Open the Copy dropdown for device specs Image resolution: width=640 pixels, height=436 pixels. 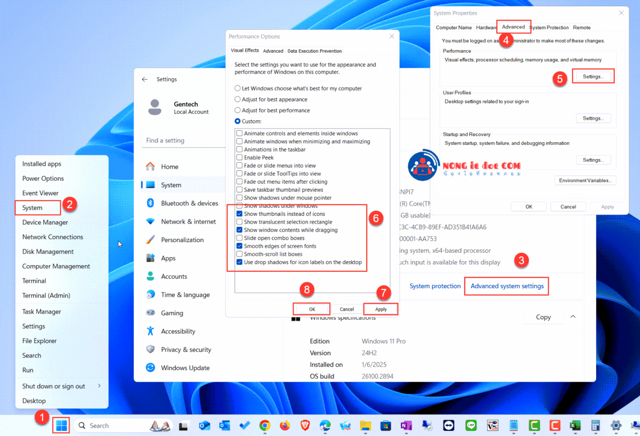[x=542, y=316]
